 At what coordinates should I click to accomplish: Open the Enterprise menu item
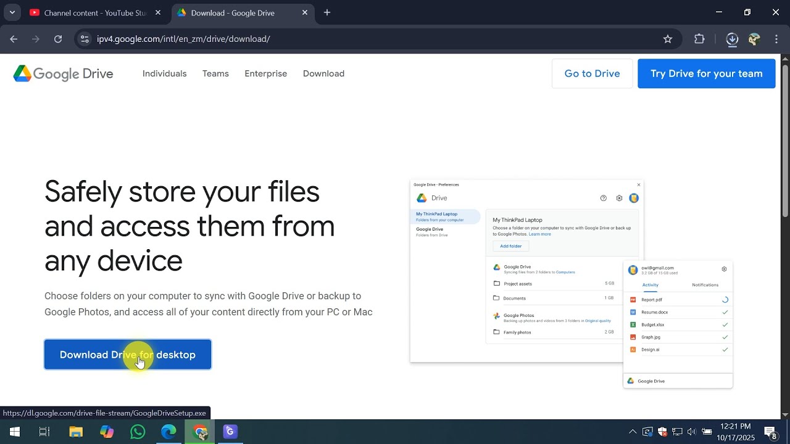pos(266,73)
